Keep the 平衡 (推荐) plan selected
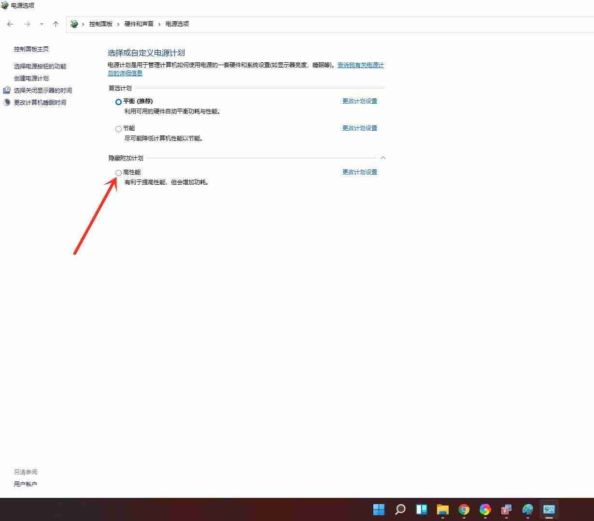Image resolution: width=594 pixels, height=521 pixels. [x=118, y=102]
